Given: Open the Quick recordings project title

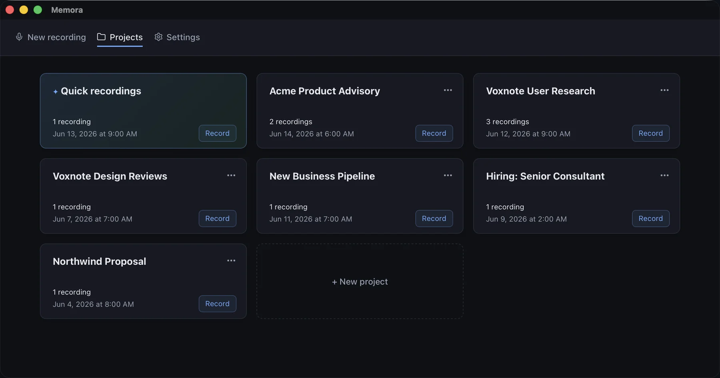Looking at the screenshot, I should (101, 91).
